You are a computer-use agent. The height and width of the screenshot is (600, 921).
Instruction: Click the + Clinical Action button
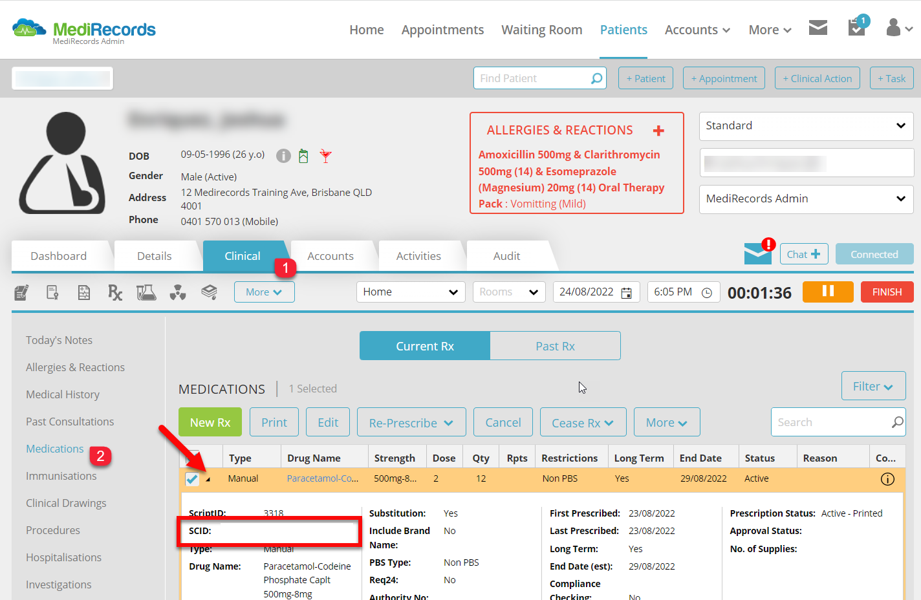coord(818,78)
